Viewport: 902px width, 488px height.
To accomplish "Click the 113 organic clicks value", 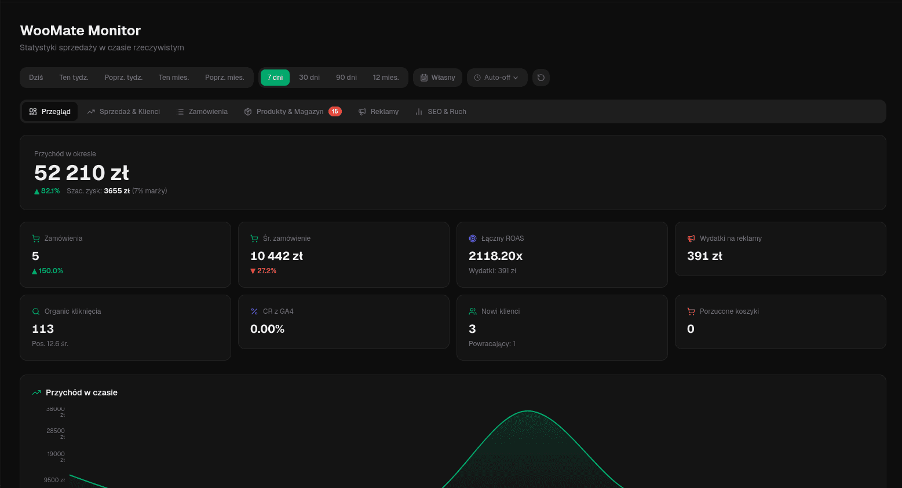I will pyautogui.click(x=43, y=329).
